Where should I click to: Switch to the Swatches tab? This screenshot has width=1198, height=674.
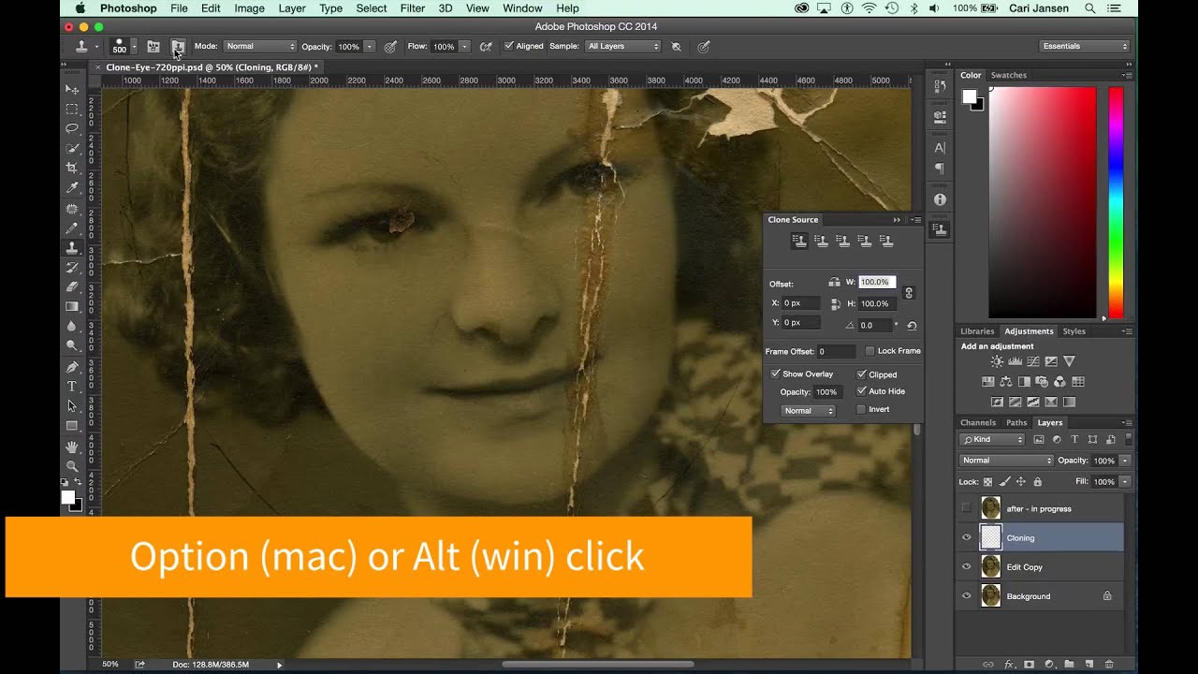click(x=1009, y=75)
